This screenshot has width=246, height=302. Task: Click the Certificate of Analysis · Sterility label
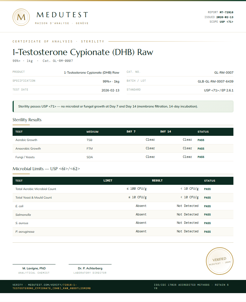coord(58,42)
